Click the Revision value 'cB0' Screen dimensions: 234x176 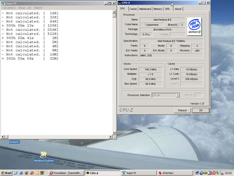(197, 51)
